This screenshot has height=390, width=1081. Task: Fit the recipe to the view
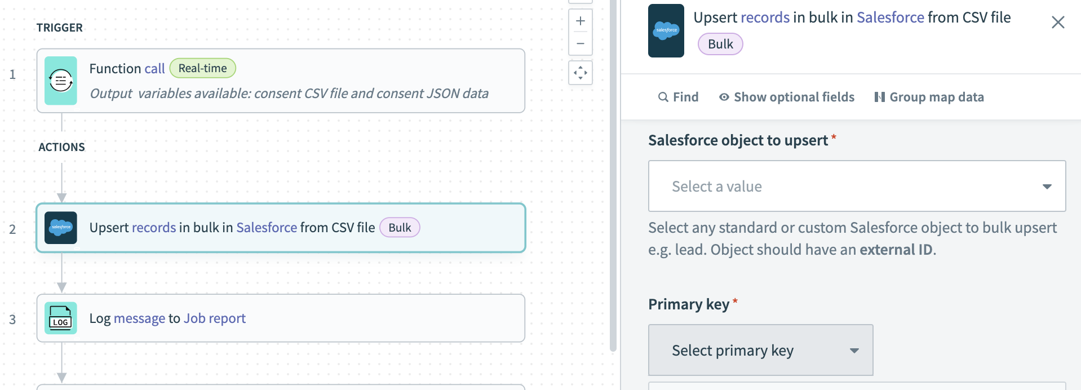tap(581, 73)
